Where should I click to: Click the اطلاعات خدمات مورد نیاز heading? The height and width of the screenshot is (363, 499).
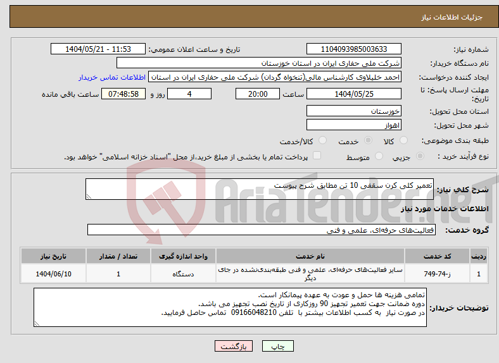point(445,209)
